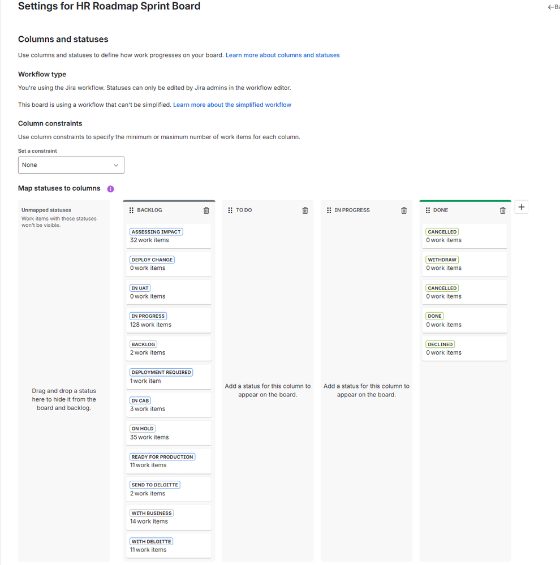Add a new column with the plus icon
Image resolution: width=560 pixels, height=565 pixels.
(x=521, y=206)
